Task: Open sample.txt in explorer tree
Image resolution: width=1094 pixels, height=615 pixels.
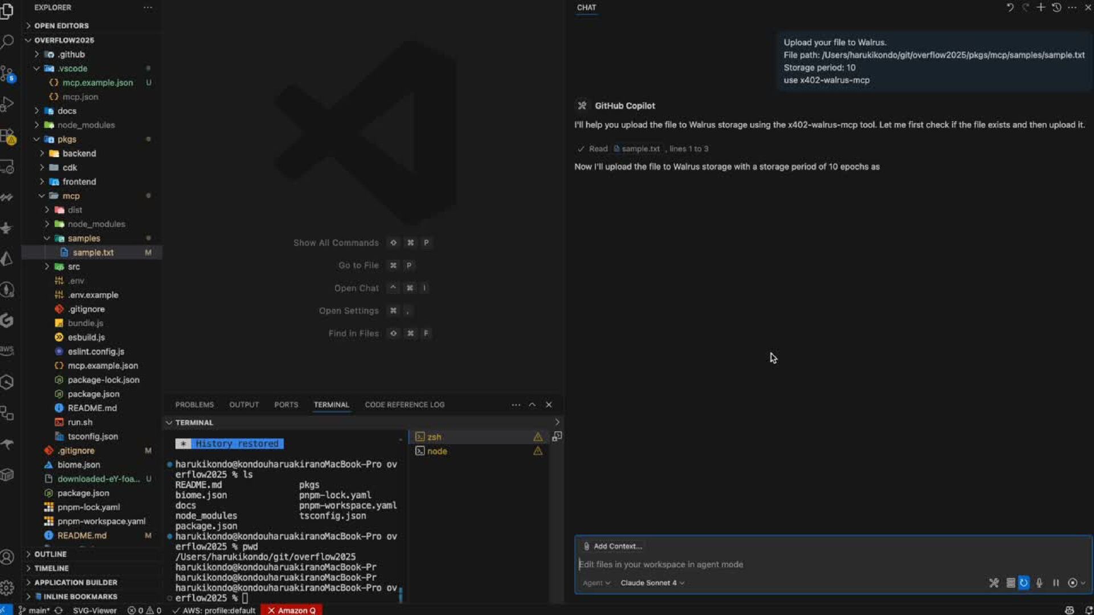Action: coord(91,253)
